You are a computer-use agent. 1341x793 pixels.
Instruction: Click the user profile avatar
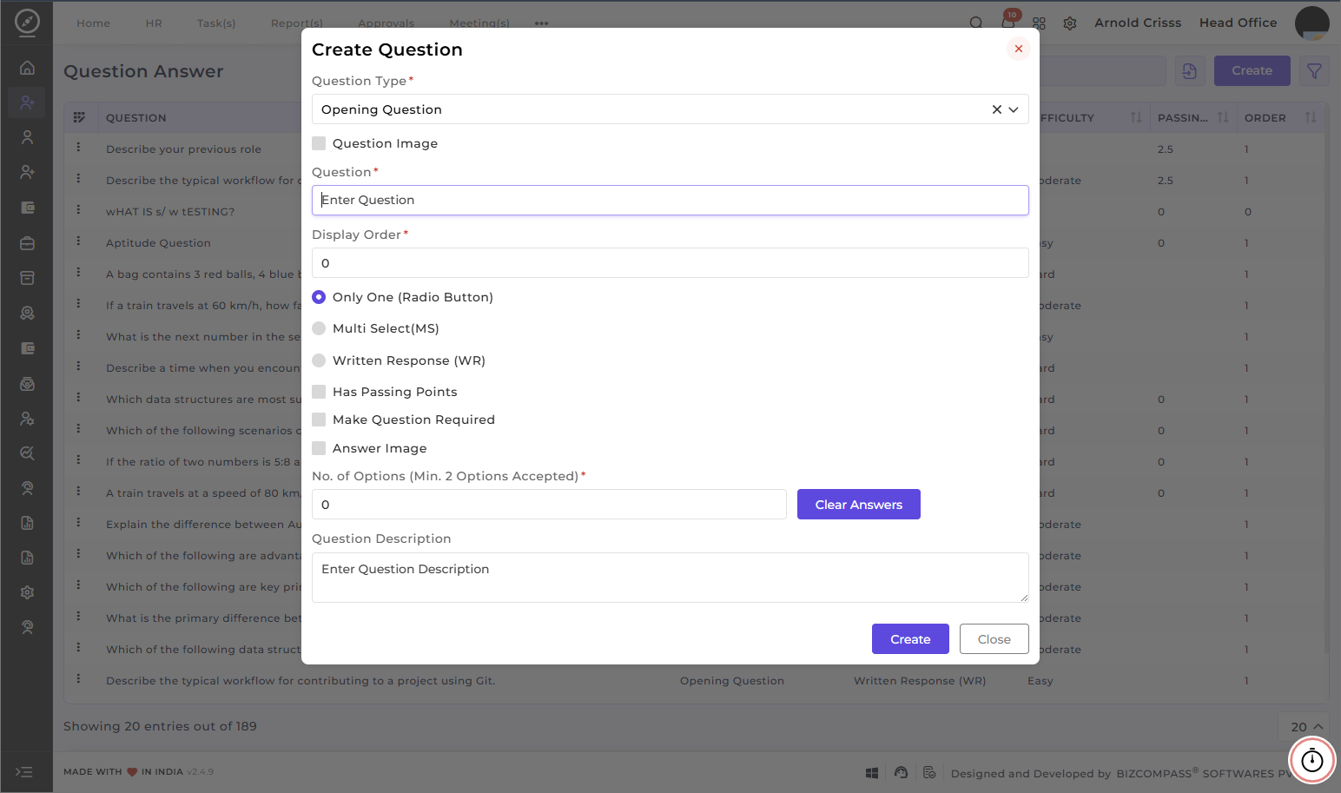click(1311, 23)
